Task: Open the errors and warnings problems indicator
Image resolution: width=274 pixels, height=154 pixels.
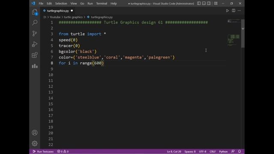Action: coord(63,151)
